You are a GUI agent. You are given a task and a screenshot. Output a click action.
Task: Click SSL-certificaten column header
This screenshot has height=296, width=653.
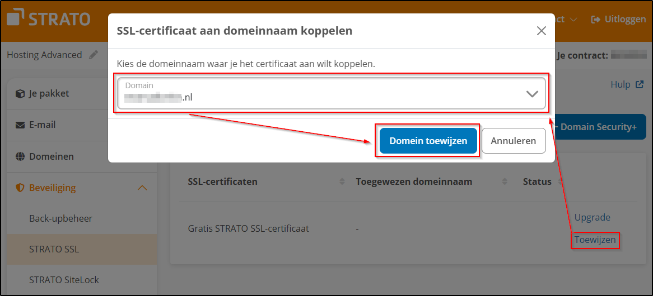[222, 182]
